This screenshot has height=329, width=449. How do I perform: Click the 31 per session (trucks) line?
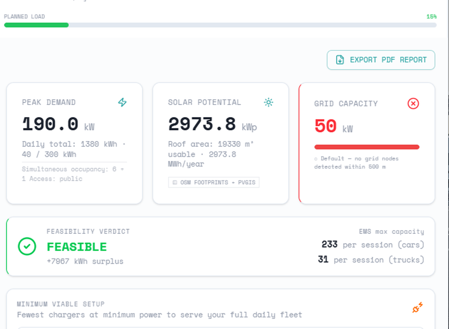coord(371,259)
